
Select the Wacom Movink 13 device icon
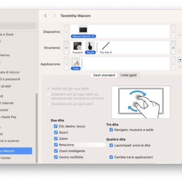tap(83, 32)
